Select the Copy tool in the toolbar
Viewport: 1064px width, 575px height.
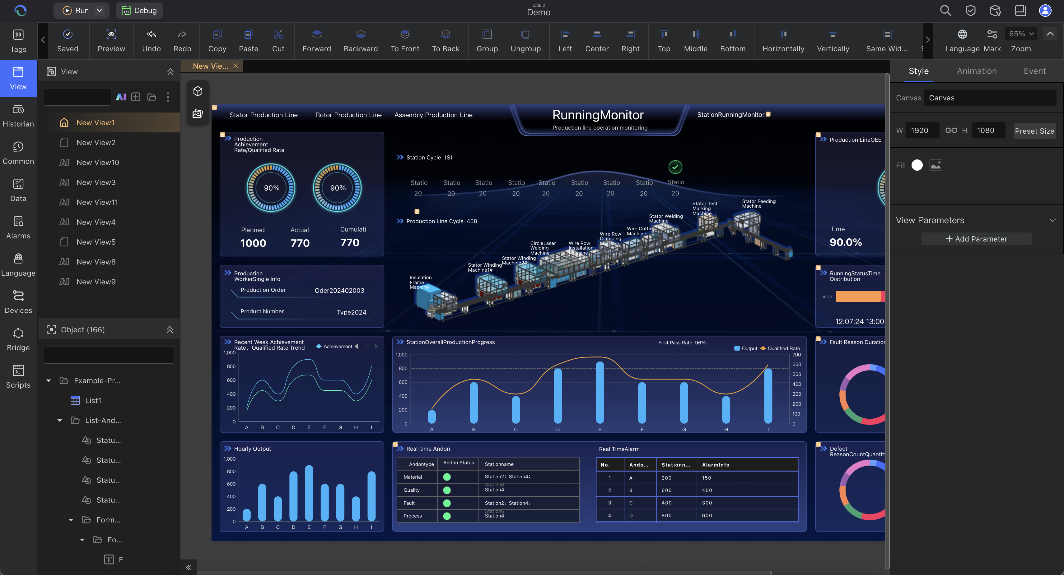pos(217,40)
